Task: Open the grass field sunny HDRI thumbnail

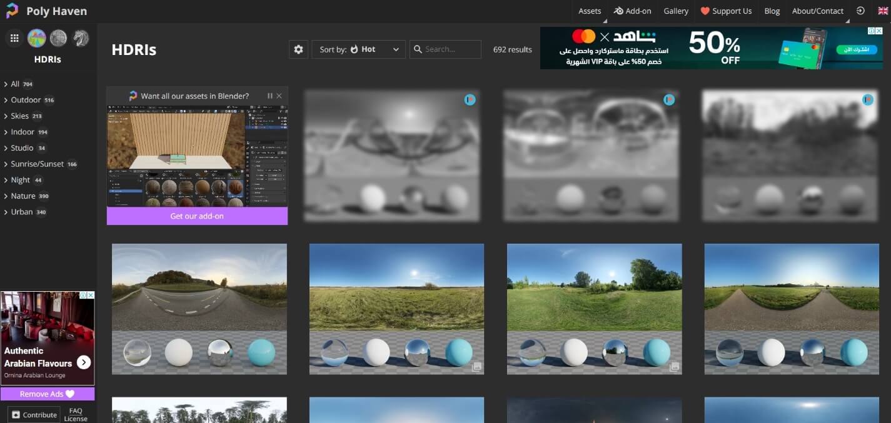Action: 396,309
